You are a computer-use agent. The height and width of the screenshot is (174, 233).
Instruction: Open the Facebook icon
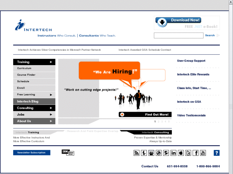point(196,153)
